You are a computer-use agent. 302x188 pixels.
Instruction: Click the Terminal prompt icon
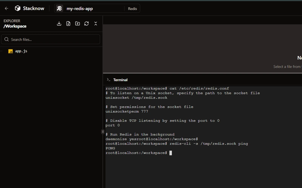(108, 80)
